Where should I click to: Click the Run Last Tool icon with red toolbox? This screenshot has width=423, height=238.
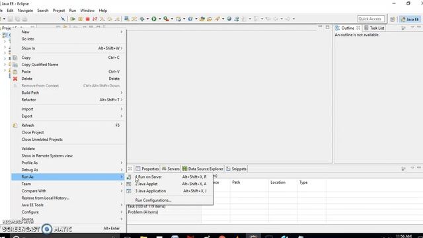[x=166, y=19]
